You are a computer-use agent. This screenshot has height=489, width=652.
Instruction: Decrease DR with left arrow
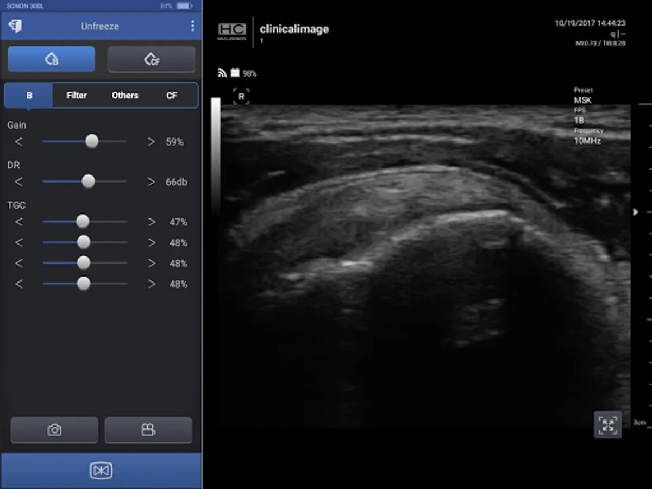pos(19,182)
